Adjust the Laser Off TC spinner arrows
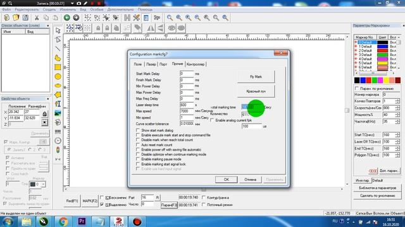Screen dimensions: 405x227 point(397,142)
